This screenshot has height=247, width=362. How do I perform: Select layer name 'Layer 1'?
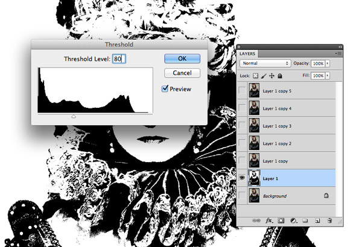click(270, 178)
